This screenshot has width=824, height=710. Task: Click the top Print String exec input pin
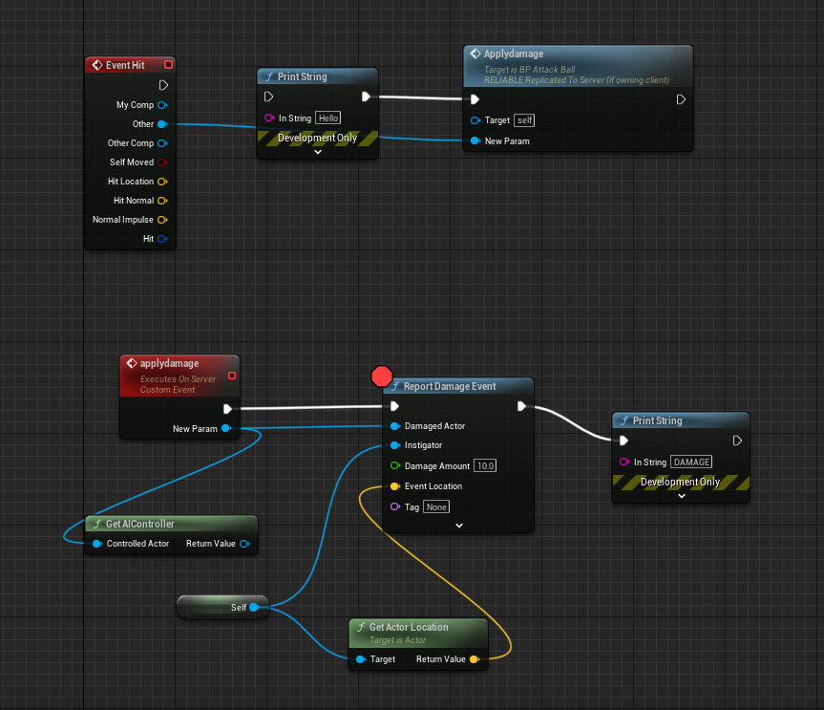[268, 97]
